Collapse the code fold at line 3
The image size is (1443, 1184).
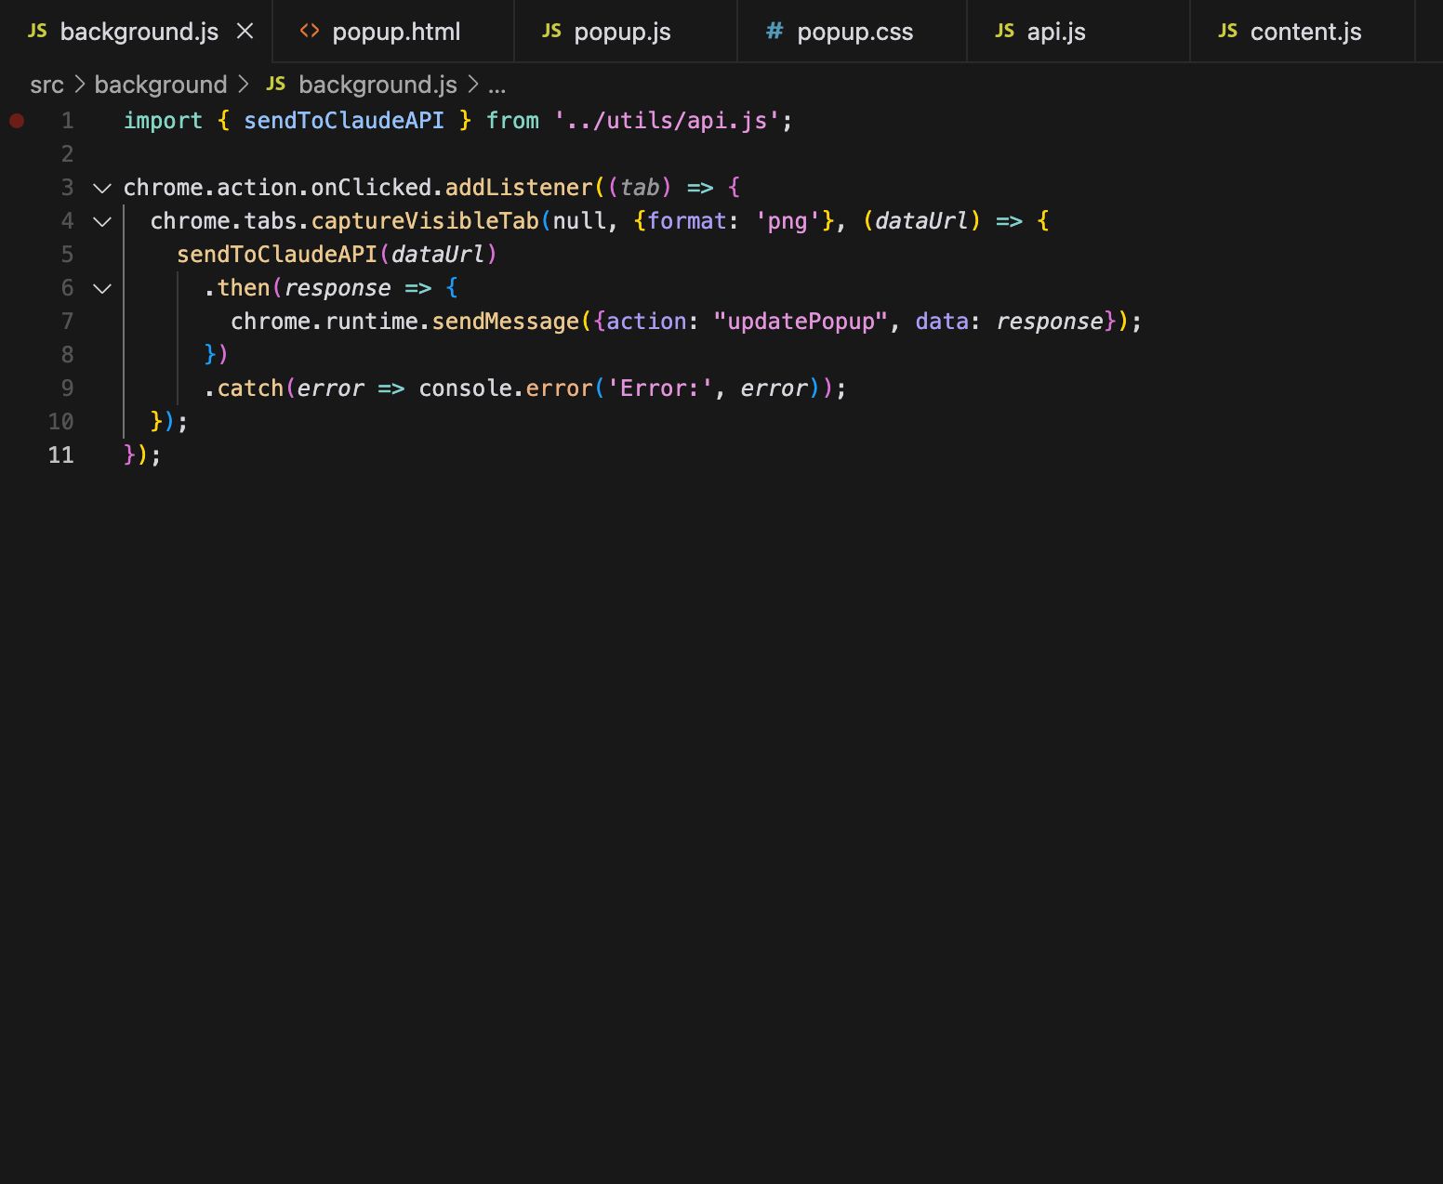click(102, 188)
